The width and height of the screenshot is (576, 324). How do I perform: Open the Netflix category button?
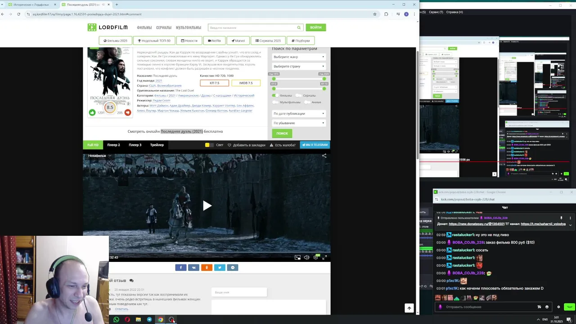[x=214, y=40]
